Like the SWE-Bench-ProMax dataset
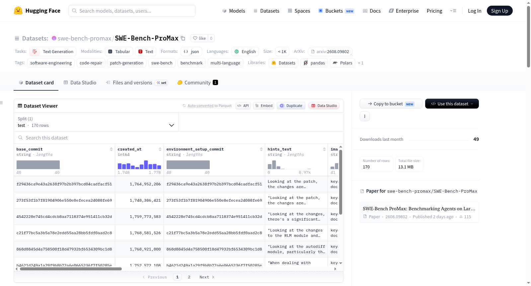The image size is (531, 286). pyautogui.click(x=199, y=38)
